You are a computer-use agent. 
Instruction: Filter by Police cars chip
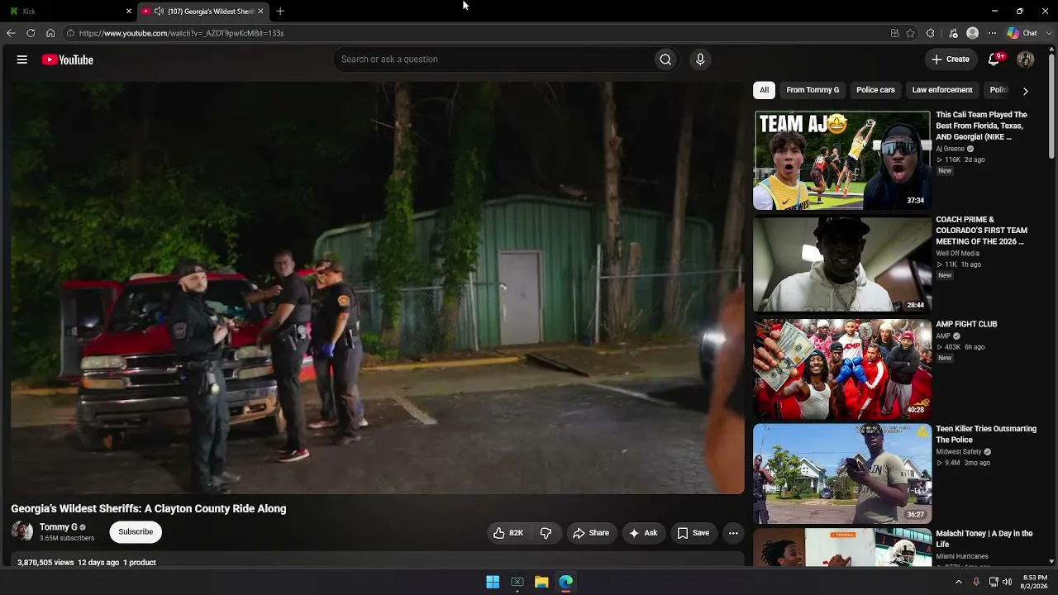875,90
